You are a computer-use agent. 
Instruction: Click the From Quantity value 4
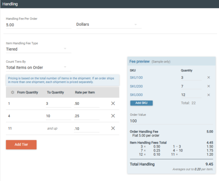[9, 116]
